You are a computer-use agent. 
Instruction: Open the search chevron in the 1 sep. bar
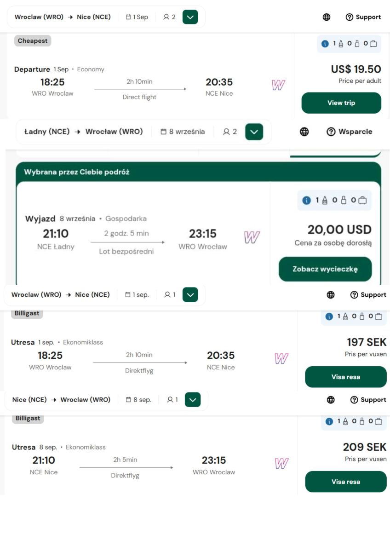click(x=190, y=295)
